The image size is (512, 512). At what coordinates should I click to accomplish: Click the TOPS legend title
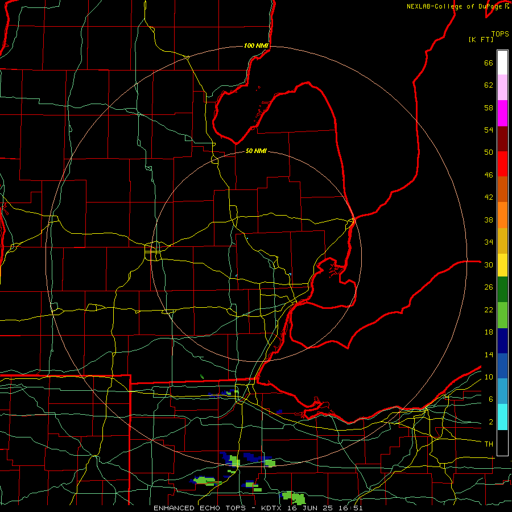pyautogui.click(x=500, y=34)
